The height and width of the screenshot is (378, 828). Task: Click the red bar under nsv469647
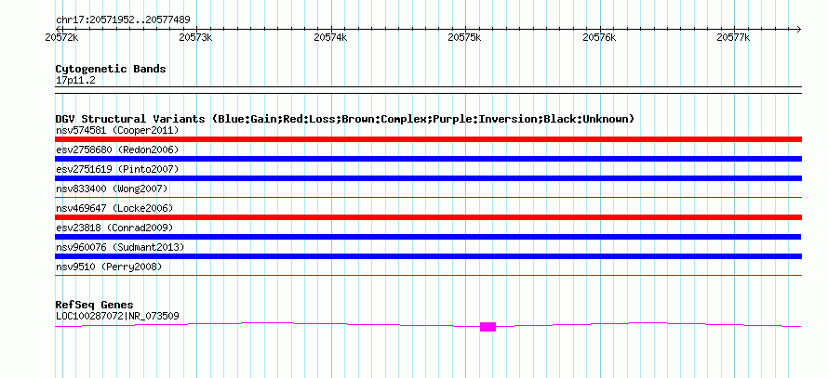[428, 217]
